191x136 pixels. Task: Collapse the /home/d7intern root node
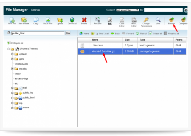point(8,49)
